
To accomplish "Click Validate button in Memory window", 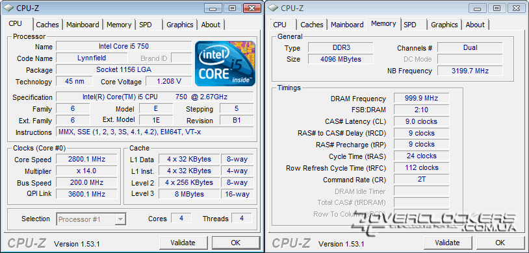I will (447, 243).
